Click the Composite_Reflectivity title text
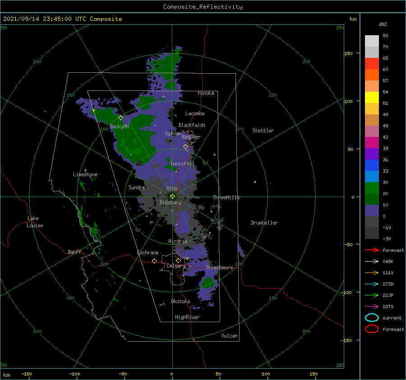This screenshot has height=380, width=406. pyautogui.click(x=203, y=7)
